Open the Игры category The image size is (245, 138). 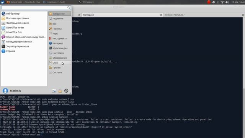click(60, 34)
